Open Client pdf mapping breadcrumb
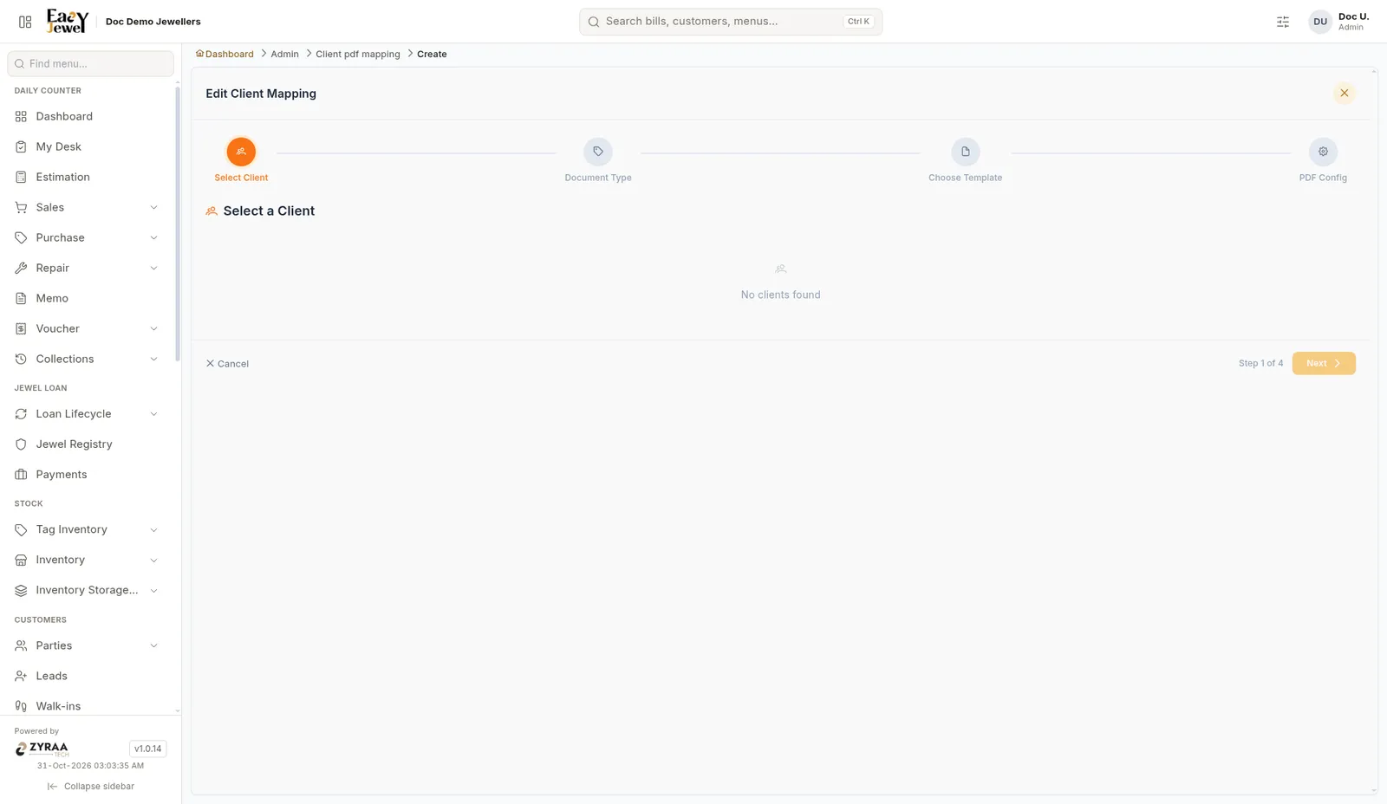The image size is (1387, 804). [358, 54]
